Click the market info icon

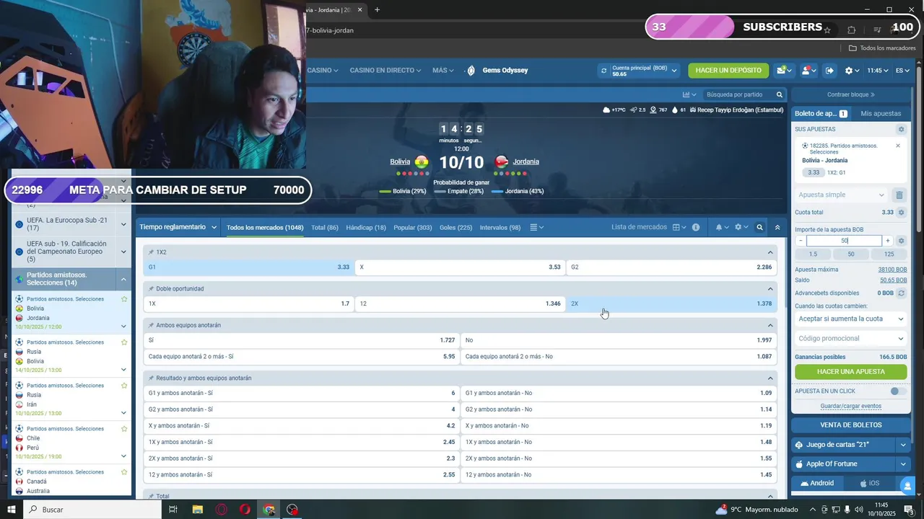coord(696,227)
